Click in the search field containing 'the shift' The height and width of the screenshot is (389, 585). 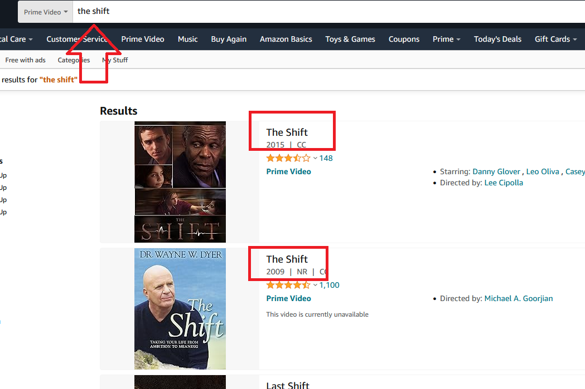click(x=323, y=11)
